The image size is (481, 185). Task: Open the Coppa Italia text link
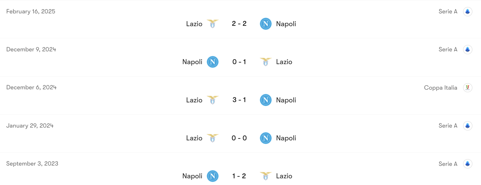click(x=440, y=87)
